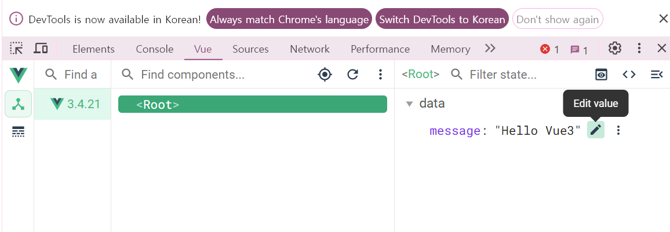The height and width of the screenshot is (232, 670).
Task: Open the Vue tab
Action: 203,49
